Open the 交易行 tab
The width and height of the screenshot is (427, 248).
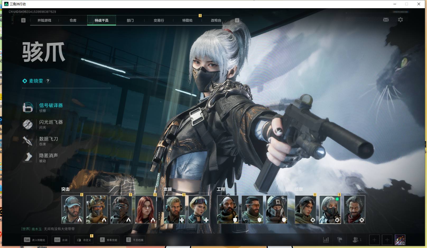click(159, 20)
